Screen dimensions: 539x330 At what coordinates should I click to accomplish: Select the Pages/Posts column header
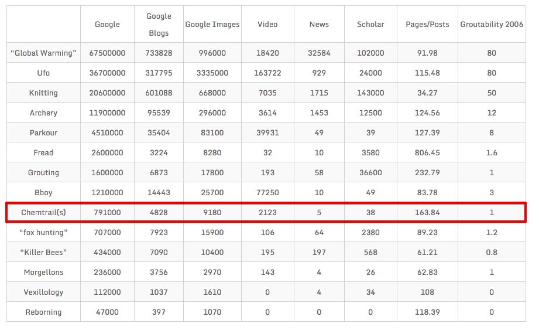click(427, 25)
